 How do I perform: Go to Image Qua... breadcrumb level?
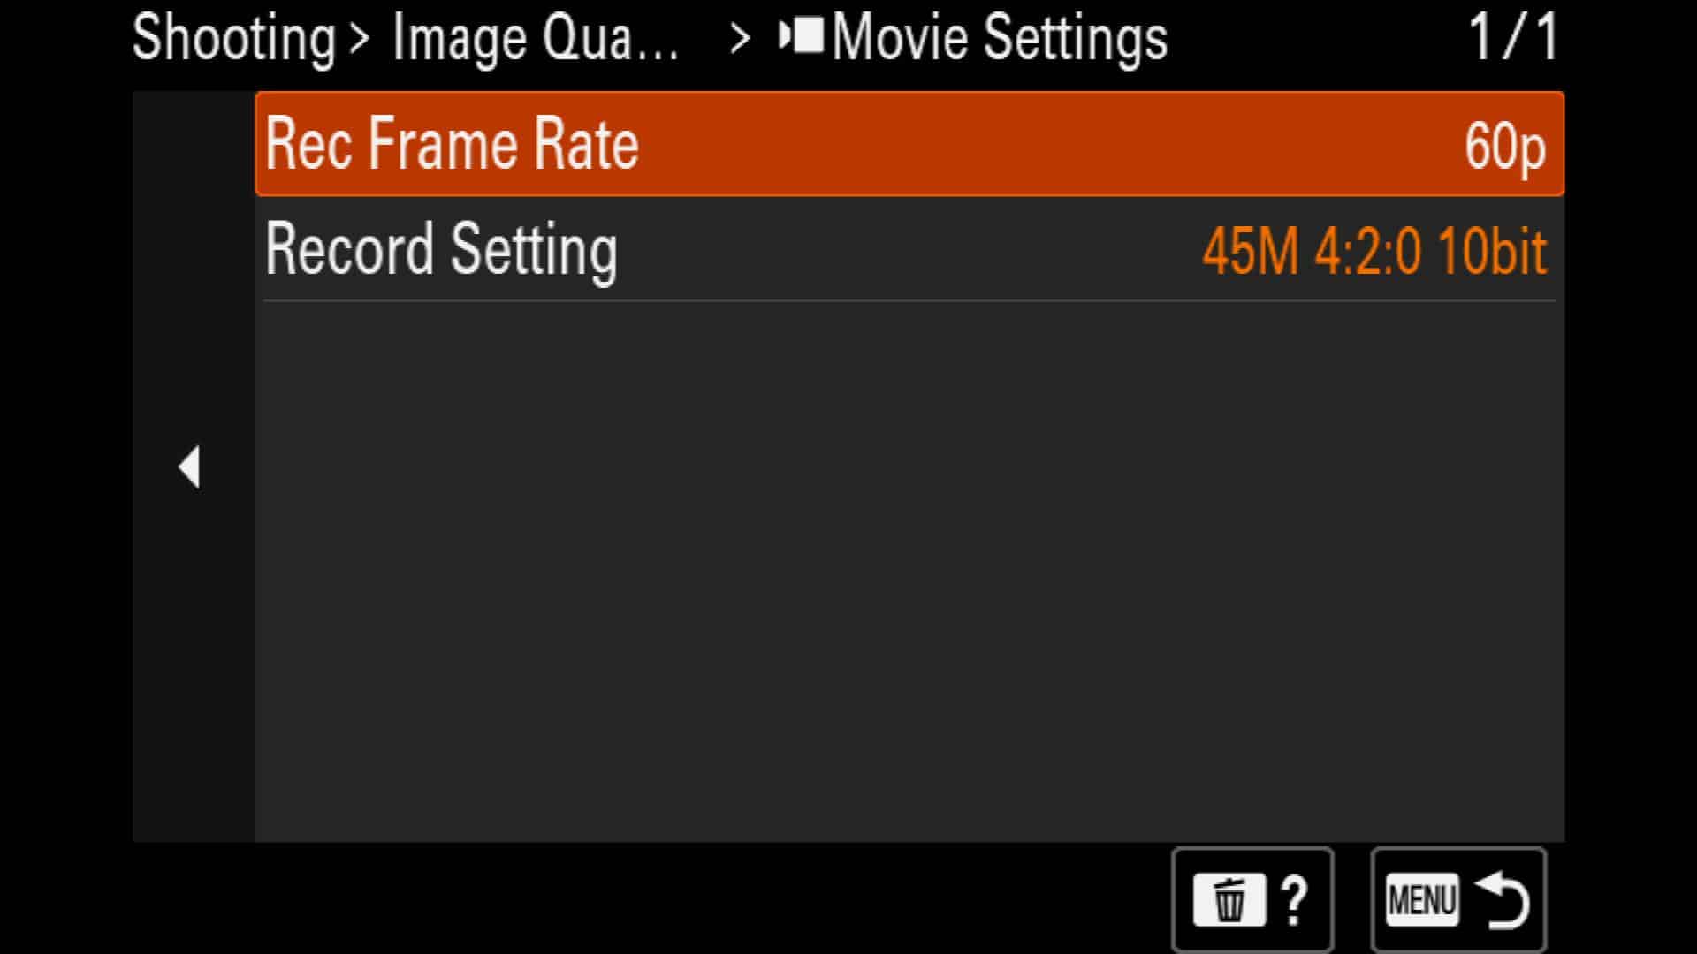pyautogui.click(x=536, y=39)
